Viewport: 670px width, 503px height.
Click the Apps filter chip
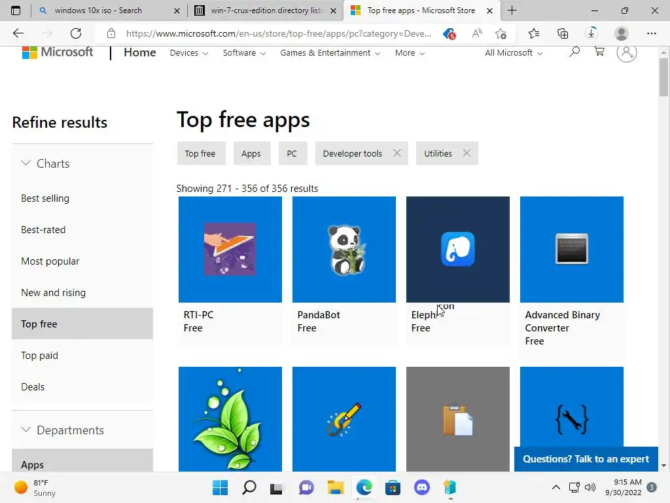(251, 153)
